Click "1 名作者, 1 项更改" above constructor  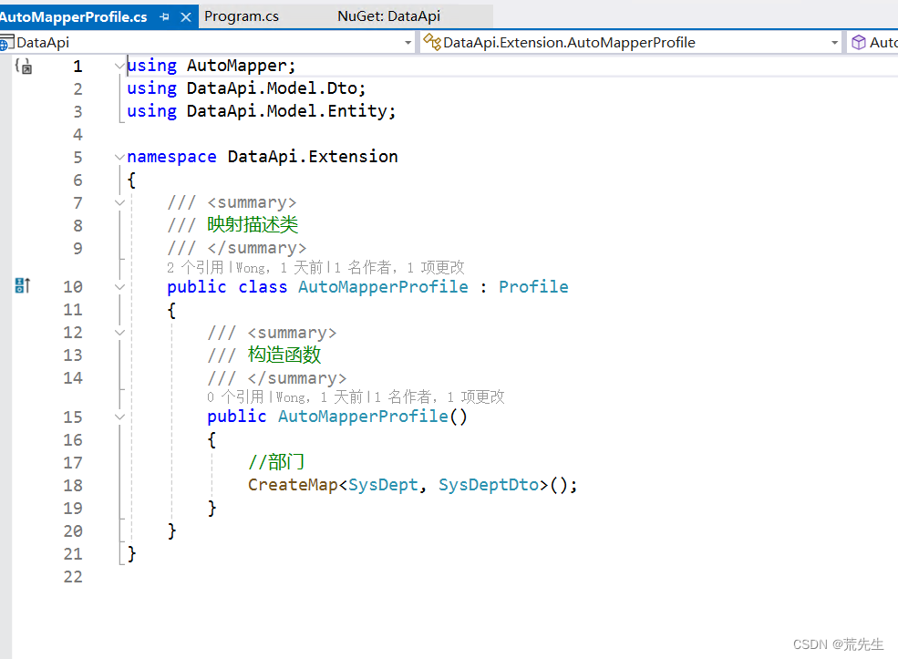[x=439, y=396]
